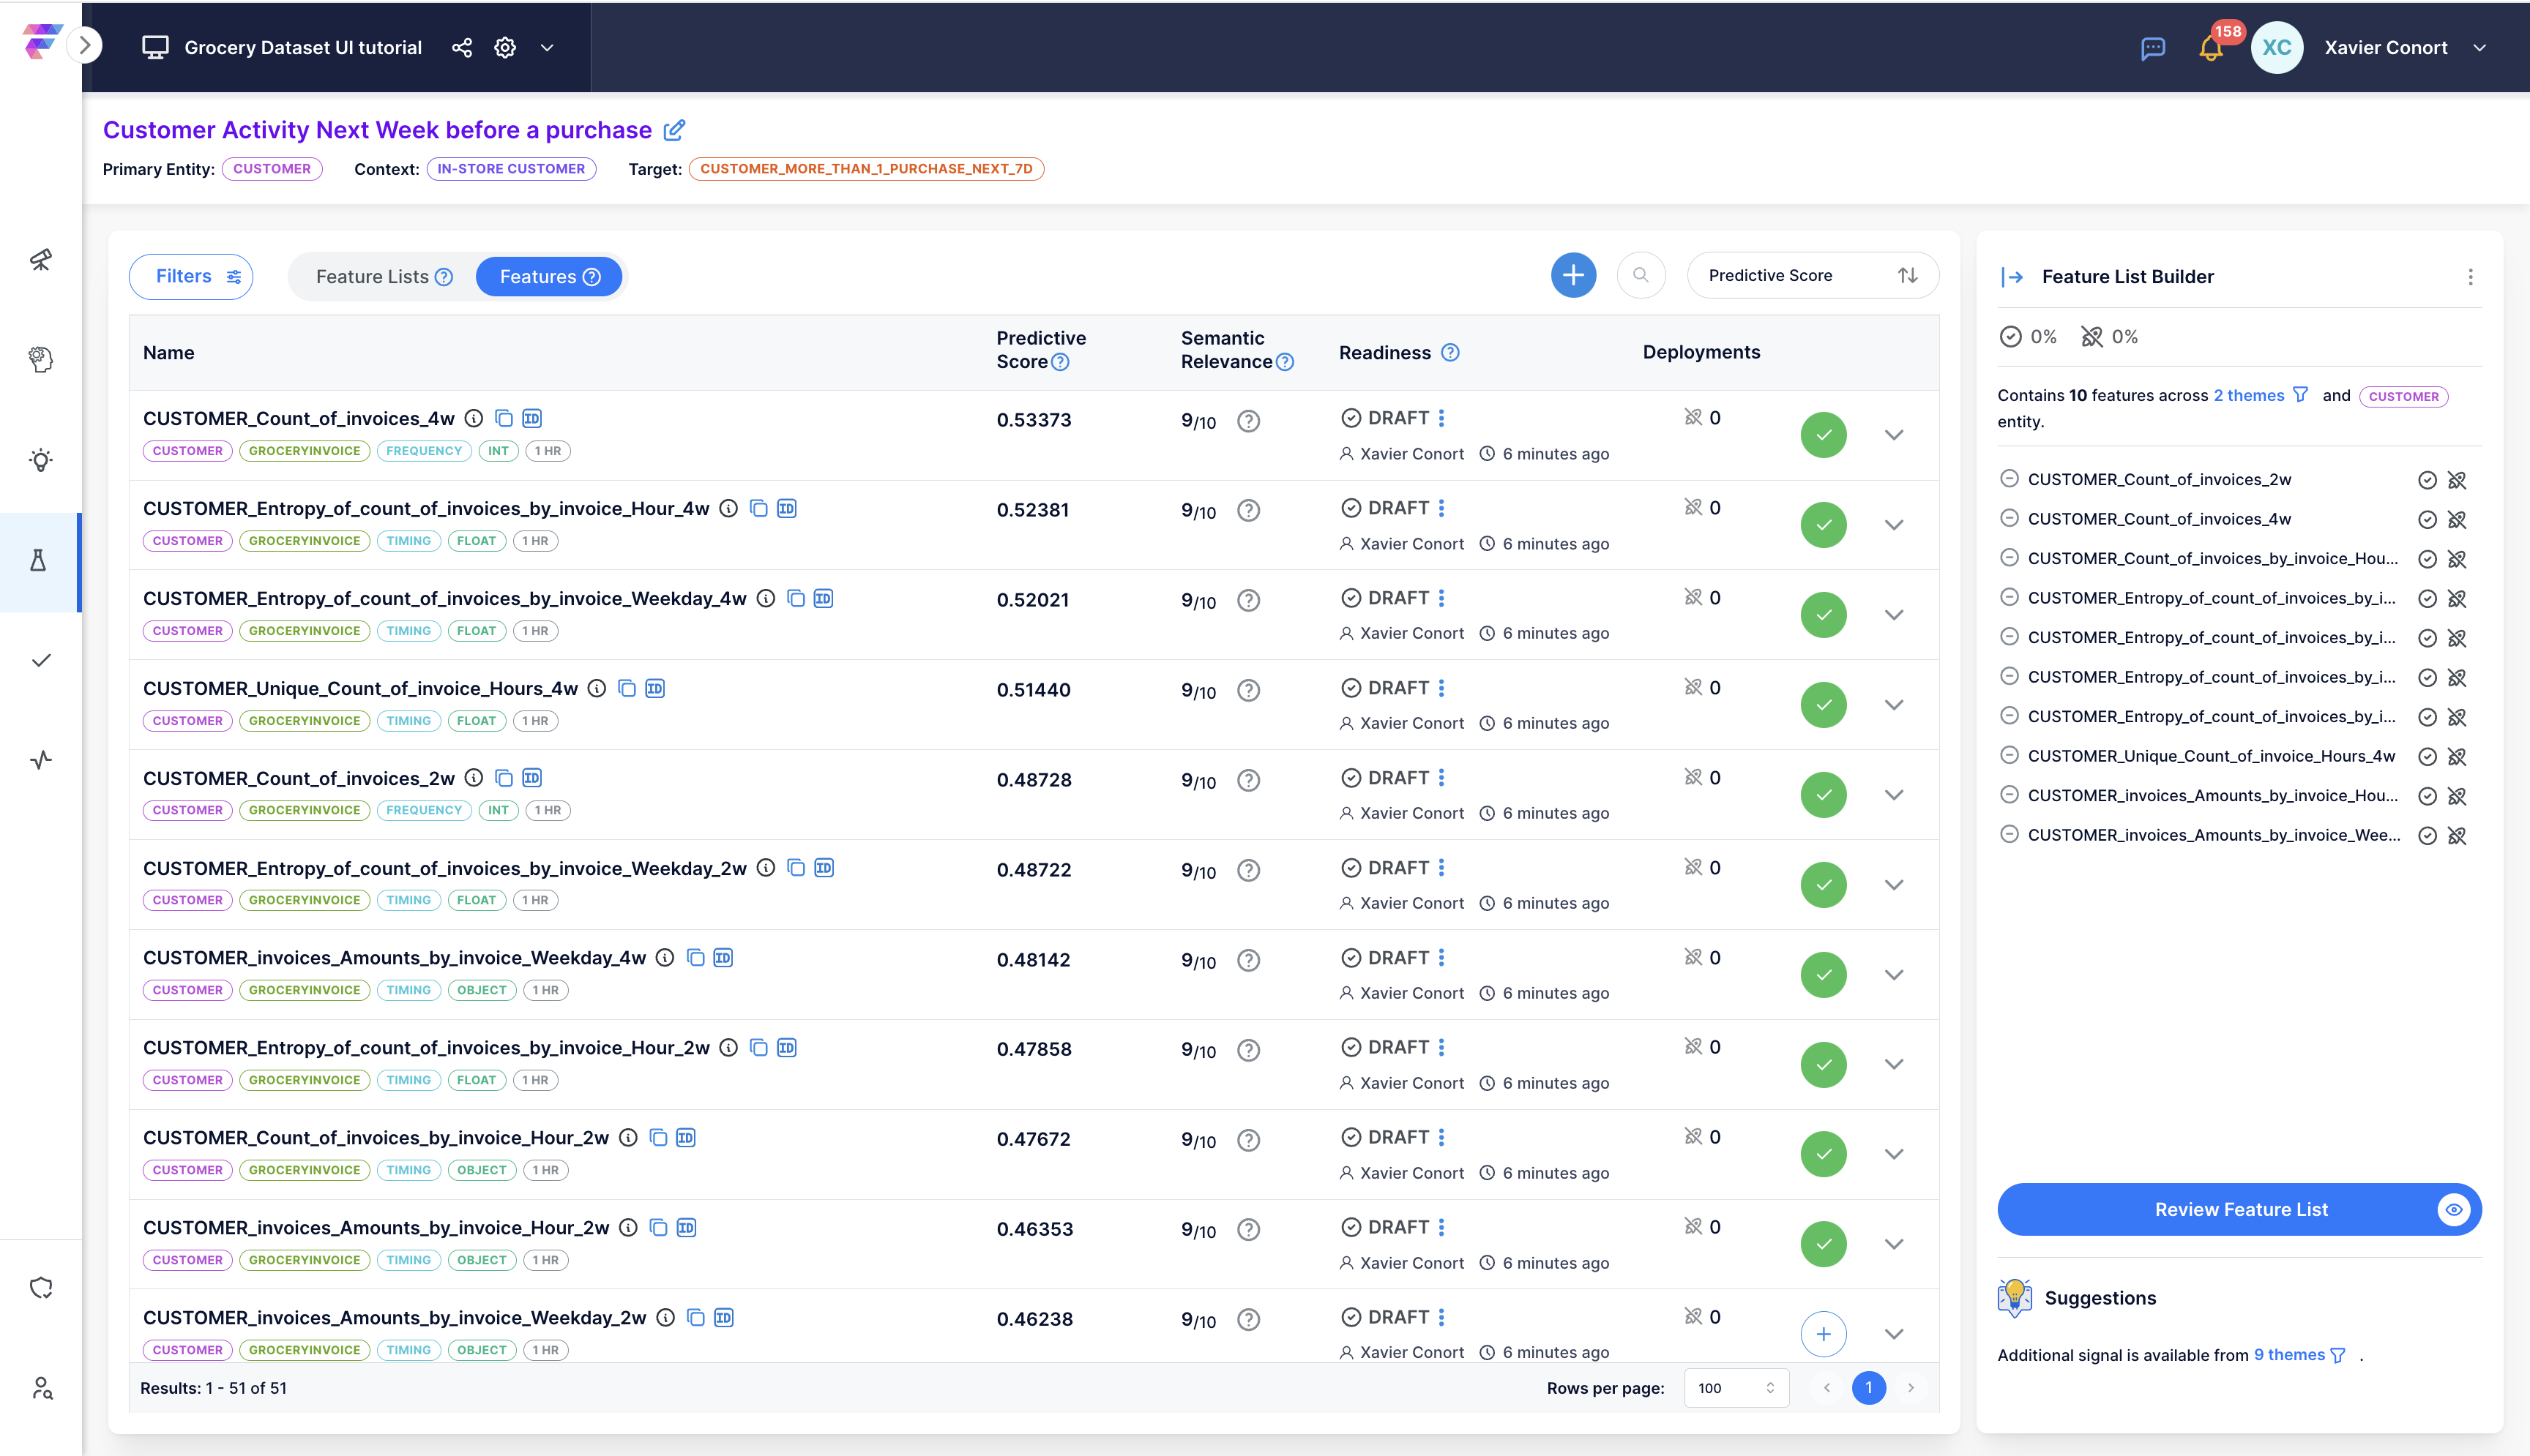
Task: Deselect CUSTOMER_Count_of_invoices_4w green check toggle
Action: coord(1823,435)
